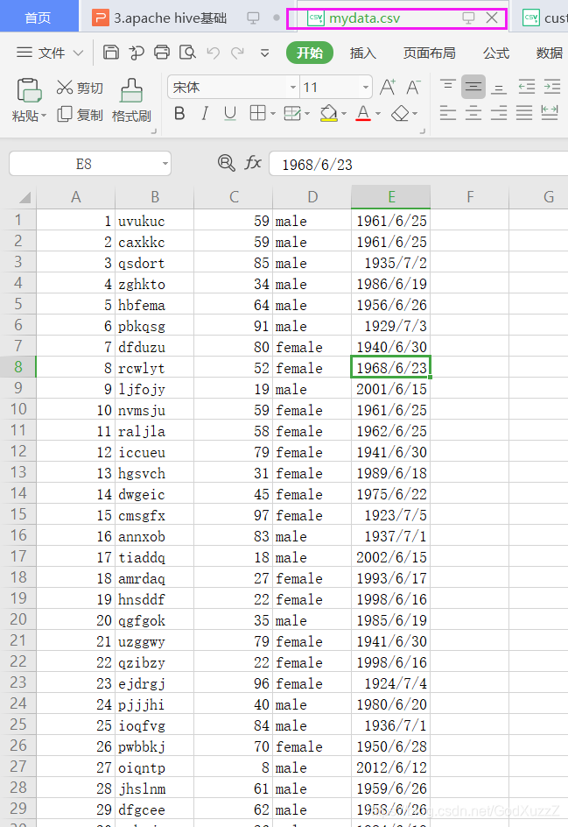Expand border style dropdown arrow

point(272,113)
